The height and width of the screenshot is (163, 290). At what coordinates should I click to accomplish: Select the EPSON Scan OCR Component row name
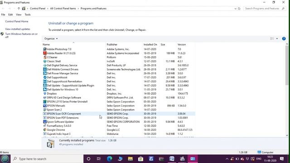click(x=64, y=114)
